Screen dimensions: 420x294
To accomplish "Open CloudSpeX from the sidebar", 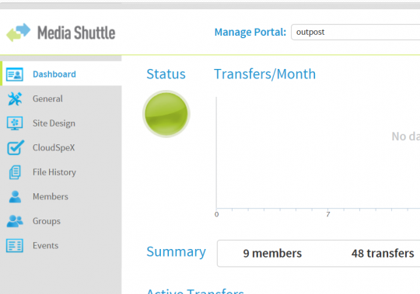I will (54, 147).
